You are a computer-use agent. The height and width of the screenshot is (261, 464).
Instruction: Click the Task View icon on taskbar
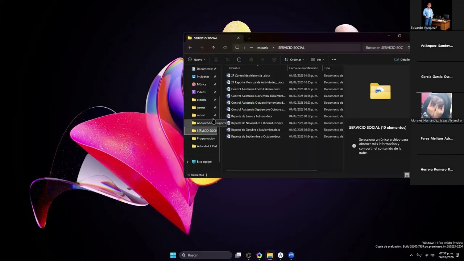[x=238, y=255]
